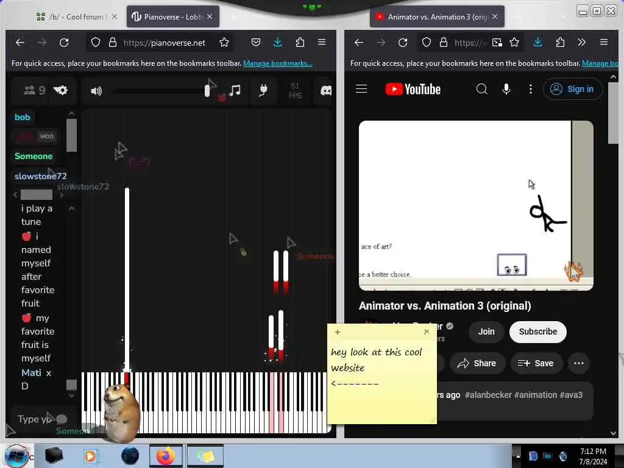The width and height of the screenshot is (624, 468).
Task: Toggle picture-in-picture icon in YouTube address bar
Action: tap(497, 43)
